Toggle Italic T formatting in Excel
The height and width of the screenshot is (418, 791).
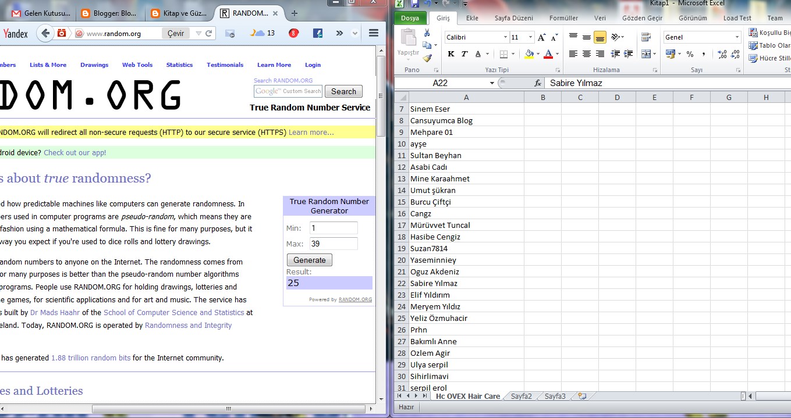(464, 54)
